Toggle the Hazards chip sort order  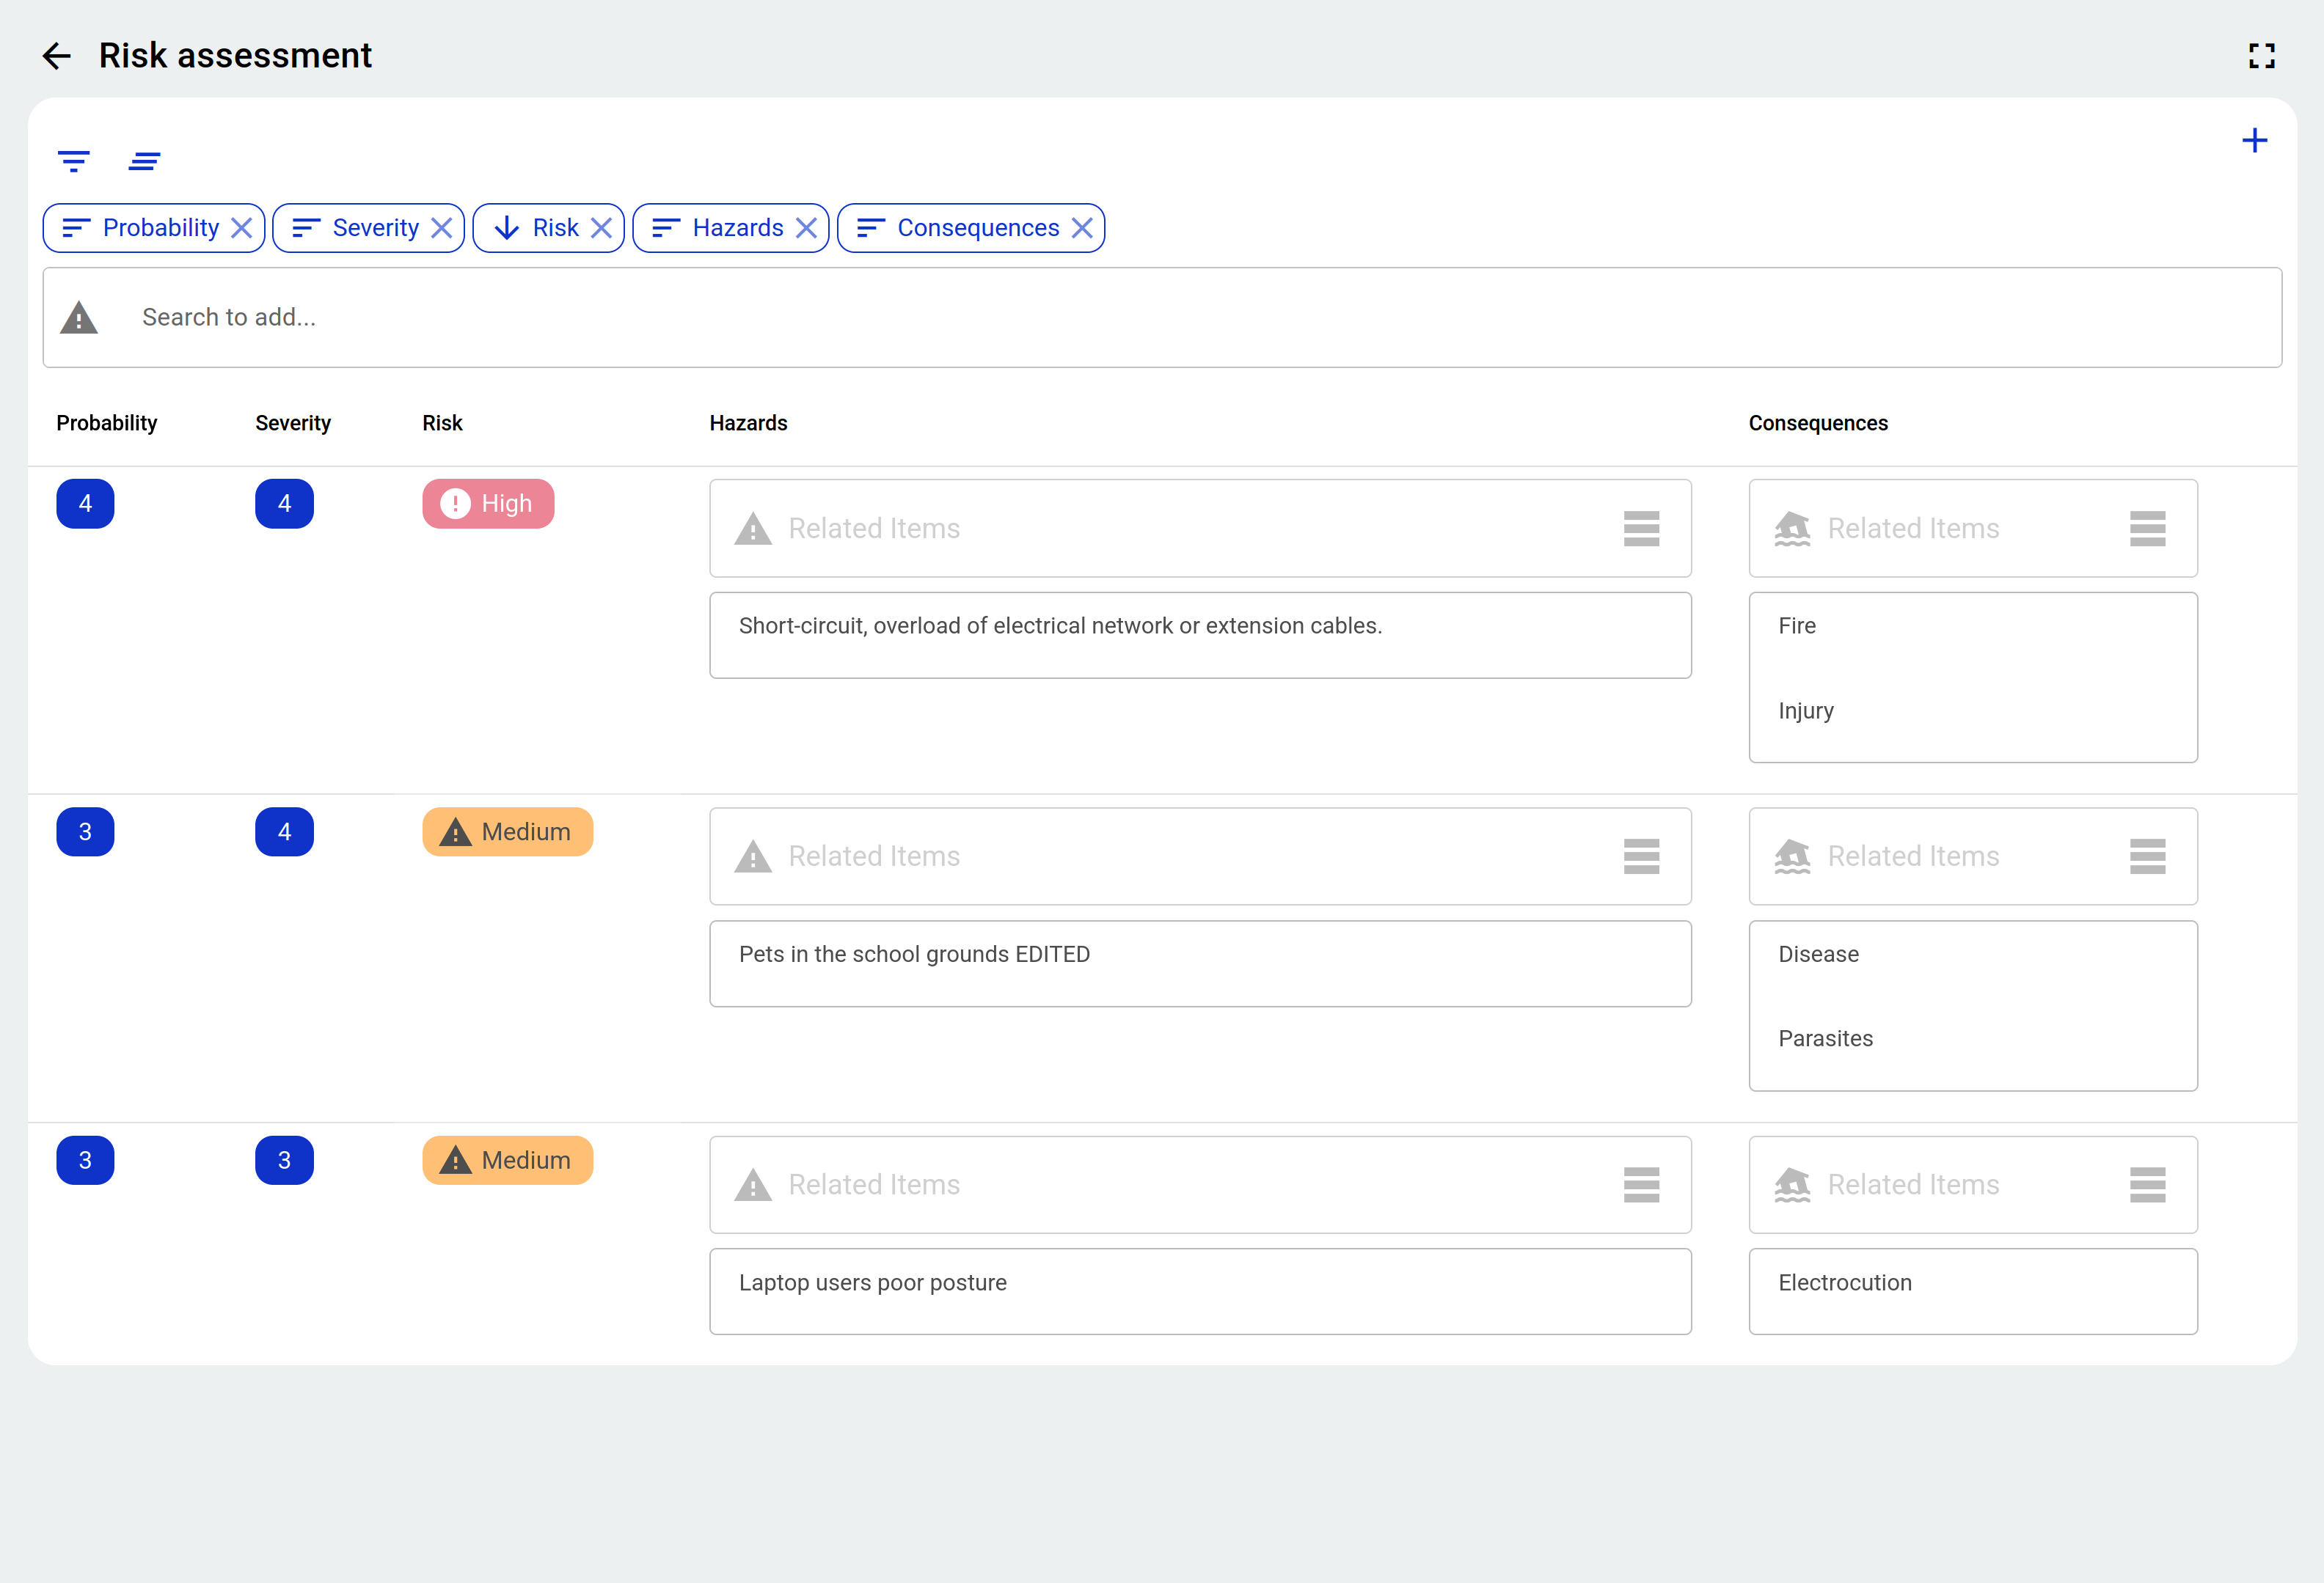pyautogui.click(x=666, y=228)
